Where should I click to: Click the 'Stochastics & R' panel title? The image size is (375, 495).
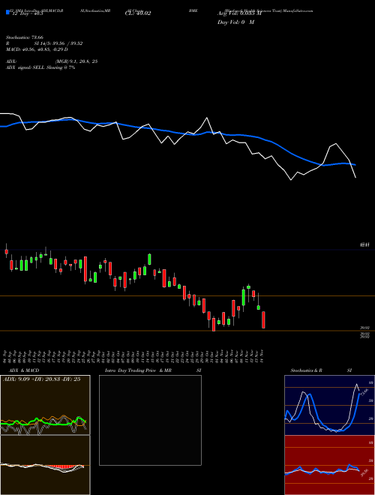click(x=307, y=370)
